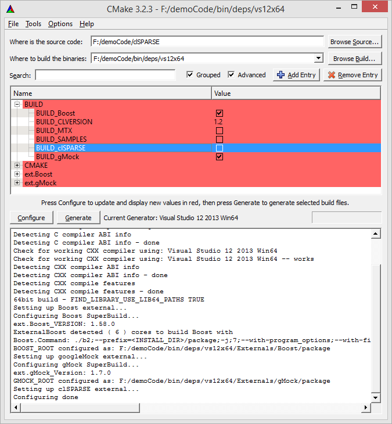Click the BUILD_CLVERSION value 1.2

coord(218,122)
